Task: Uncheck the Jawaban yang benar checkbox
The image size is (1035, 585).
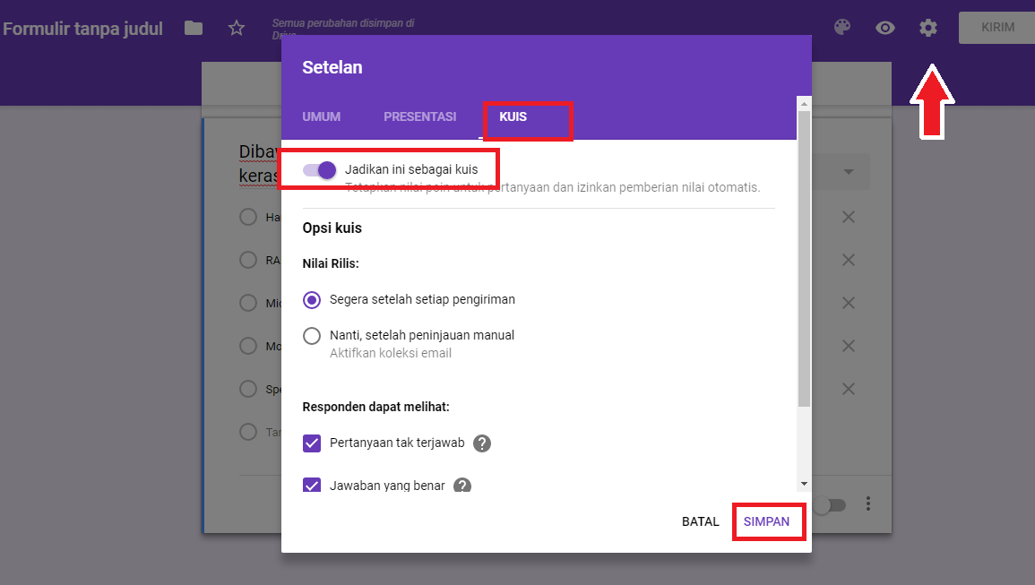Action: [312, 486]
